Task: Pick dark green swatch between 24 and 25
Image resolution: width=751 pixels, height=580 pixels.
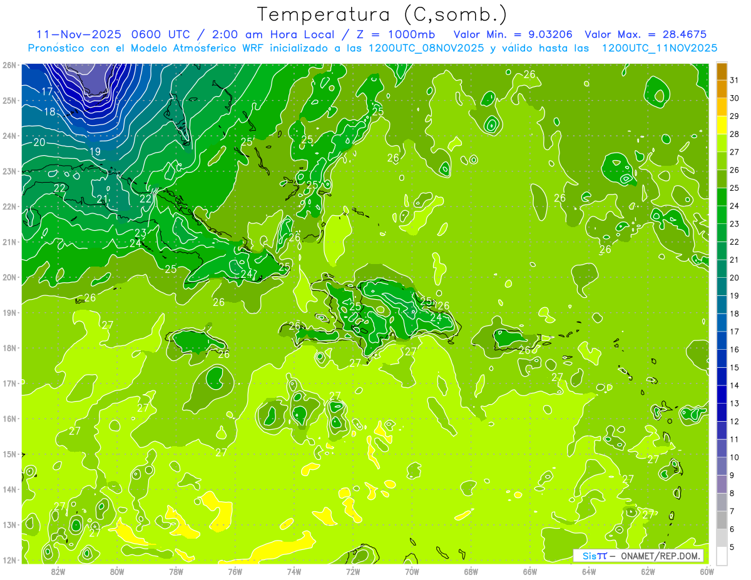Action: (722, 196)
